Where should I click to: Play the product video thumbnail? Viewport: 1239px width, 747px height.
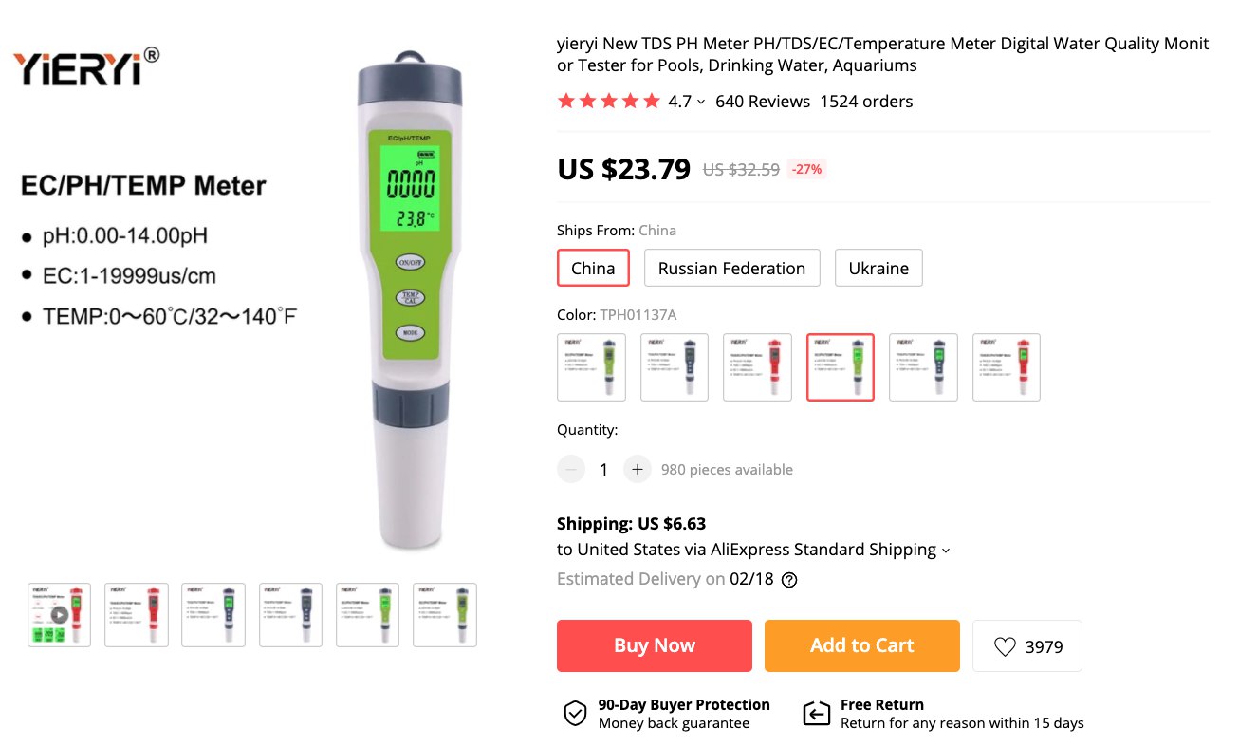(x=59, y=615)
